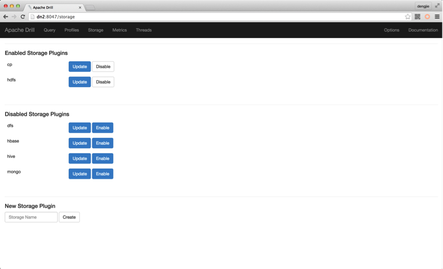Open the Storage page
The width and height of the screenshot is (443, 269).
pos(95,30)
